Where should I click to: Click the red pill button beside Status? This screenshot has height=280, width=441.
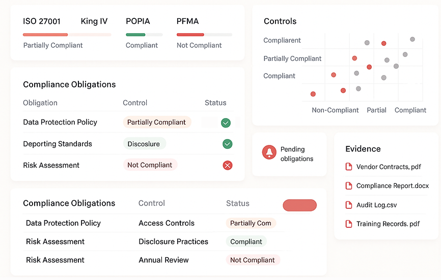click(x=299, y=205)
